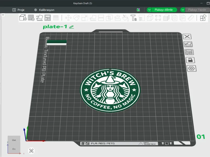The image size is (210, 157).
Task: Select the Scale tool
Action: point(85,18)
